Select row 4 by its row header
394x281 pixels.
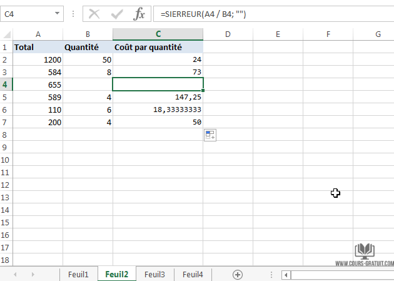click(6, 84)
